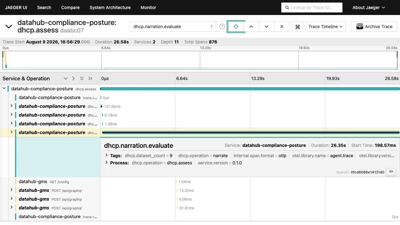Open About Jaeger dropdown menu
The width and height of the screenshot is (400, 225).
tap(369, 7)
